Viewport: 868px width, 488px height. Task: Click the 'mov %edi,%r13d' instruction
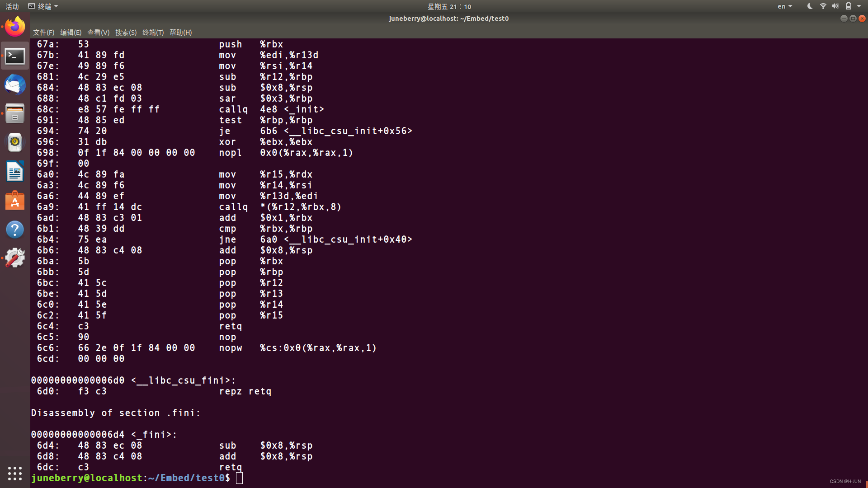click(269, 55)
